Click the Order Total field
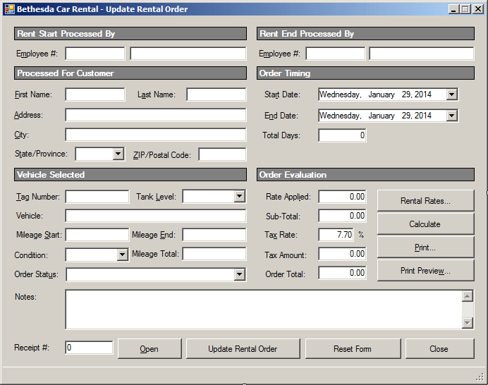The image size is (488, 385). coord(342,273)
